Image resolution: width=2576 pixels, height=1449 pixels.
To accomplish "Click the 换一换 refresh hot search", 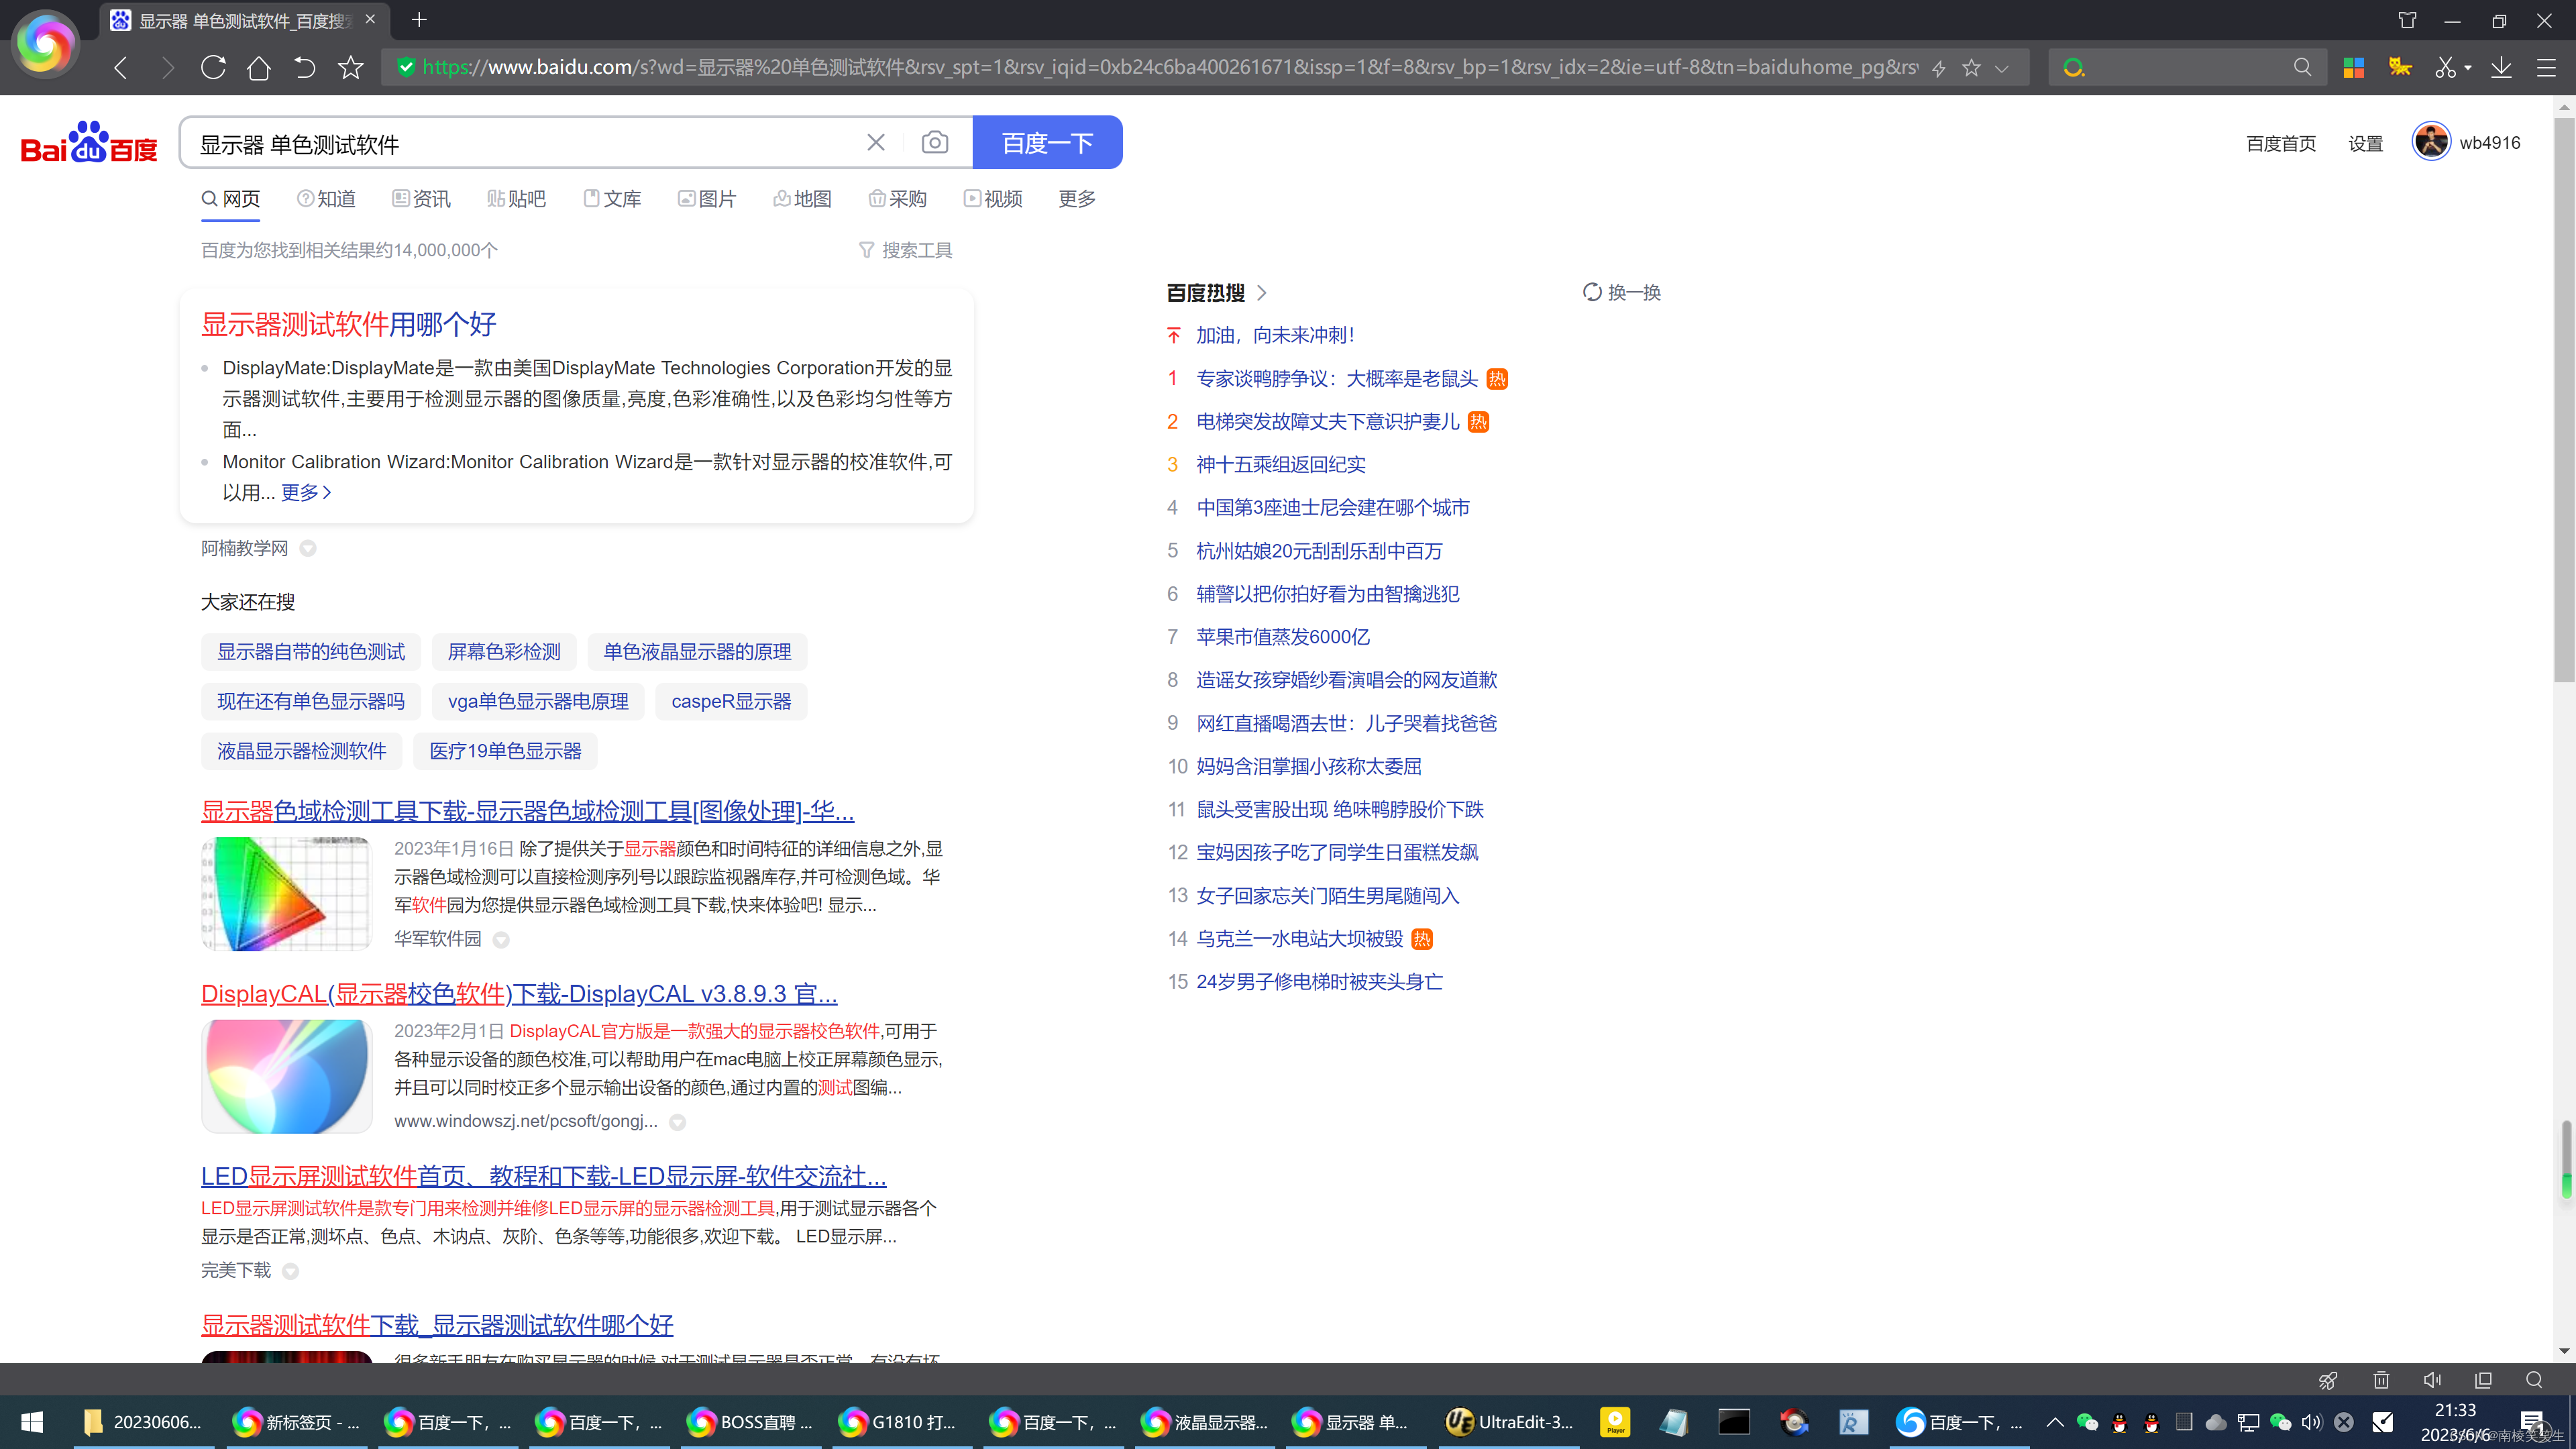I will (x=1621, y=292).
